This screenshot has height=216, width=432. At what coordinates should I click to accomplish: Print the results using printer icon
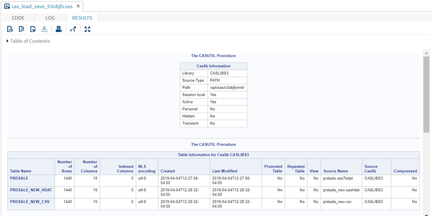coord(58,29)
